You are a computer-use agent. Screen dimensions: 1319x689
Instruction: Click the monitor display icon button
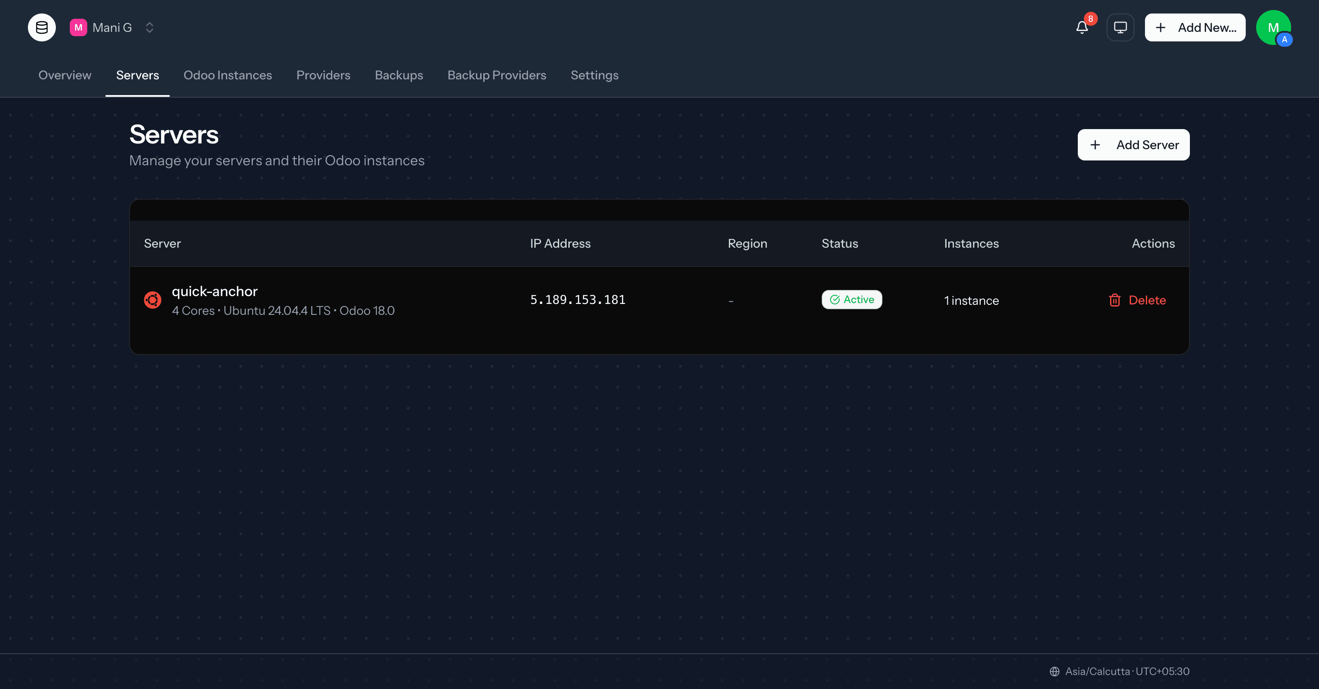1120,27
